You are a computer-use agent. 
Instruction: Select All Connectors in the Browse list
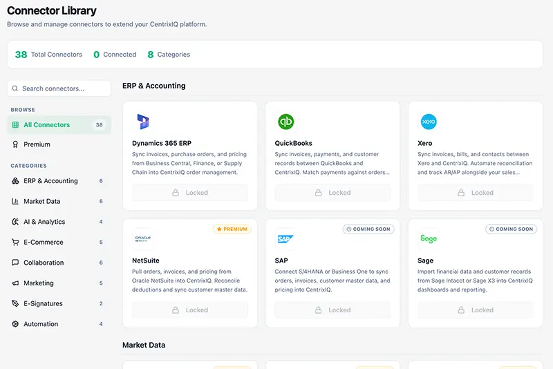coord(59,125)
